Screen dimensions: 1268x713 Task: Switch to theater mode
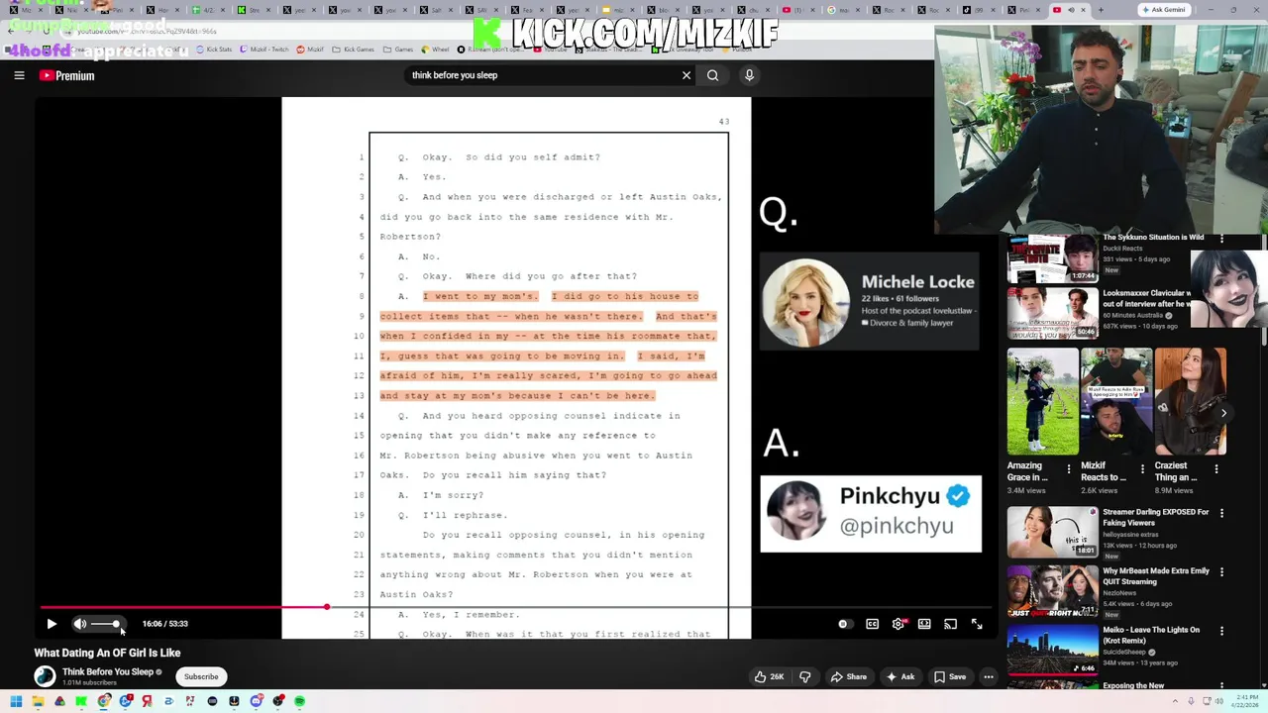[x=924, y=624]
